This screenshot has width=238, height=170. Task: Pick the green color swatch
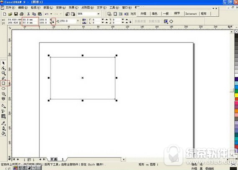[x=236, y=91]
